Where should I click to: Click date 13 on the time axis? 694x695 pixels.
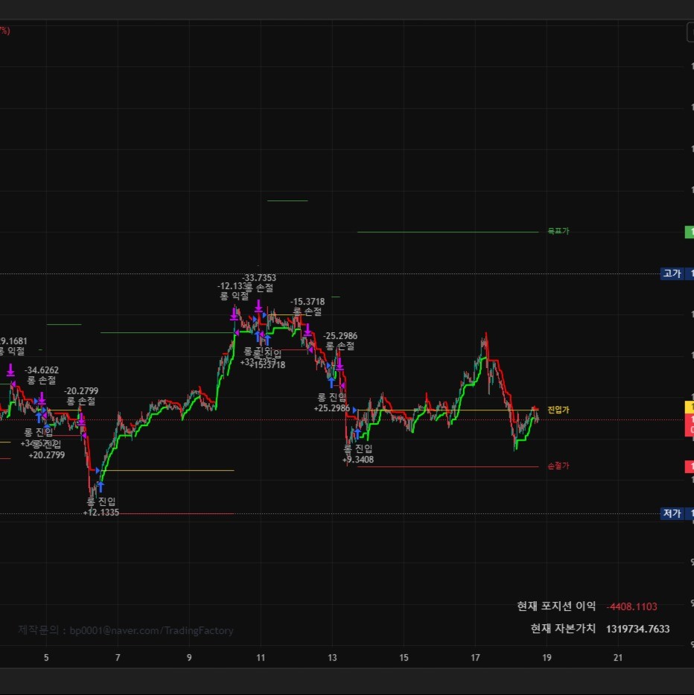[332, 658]
